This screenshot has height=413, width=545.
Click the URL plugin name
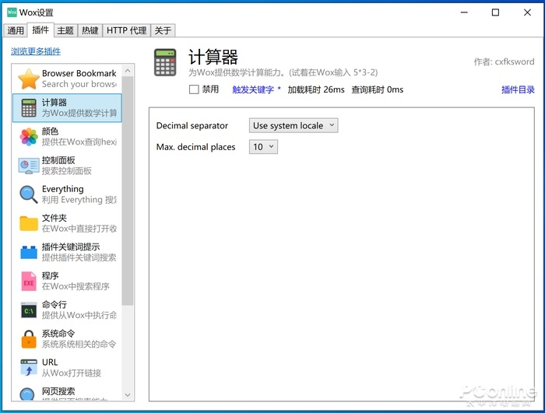[50, 362]
